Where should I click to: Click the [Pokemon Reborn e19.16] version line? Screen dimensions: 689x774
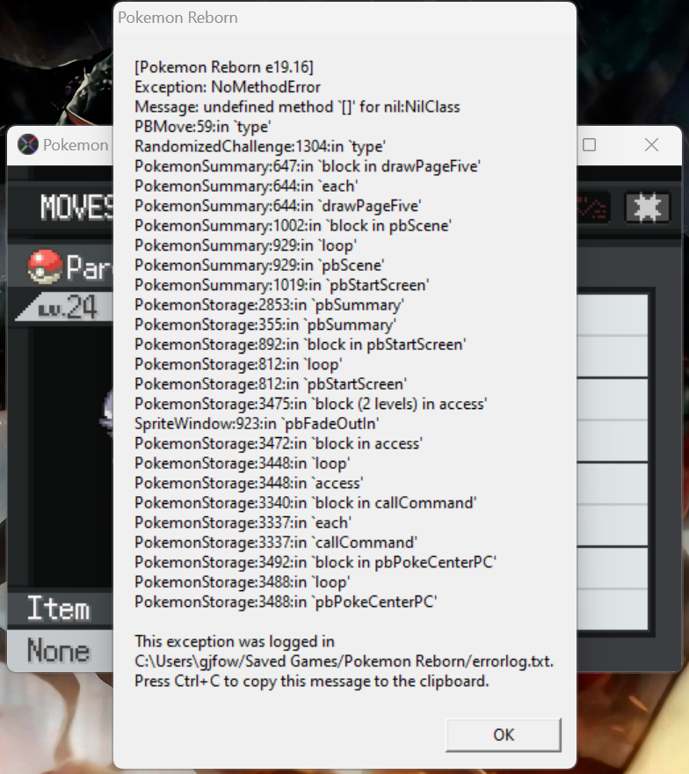point(224,67)
